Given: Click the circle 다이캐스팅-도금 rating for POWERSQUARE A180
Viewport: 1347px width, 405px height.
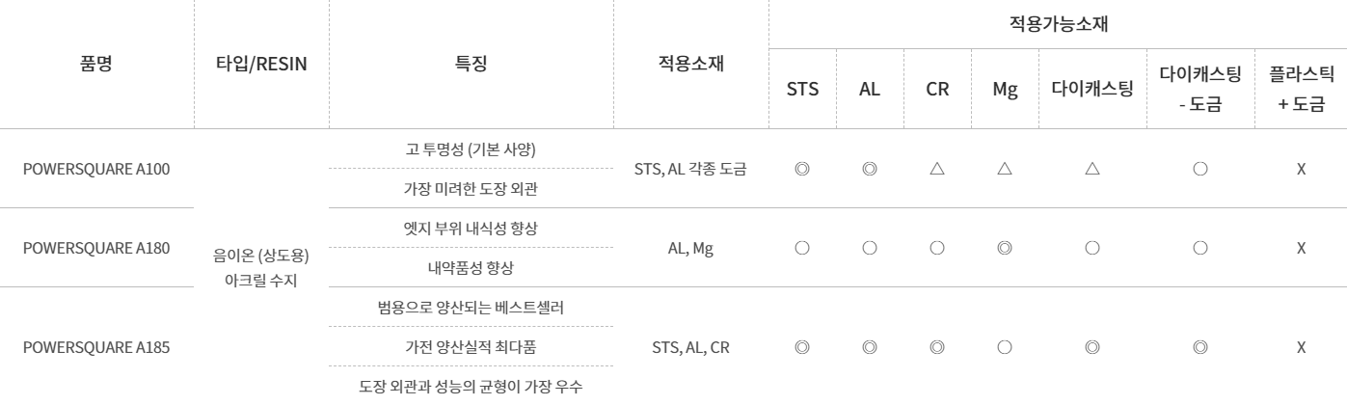Looking at the screenshot, I should [1200, 248].
